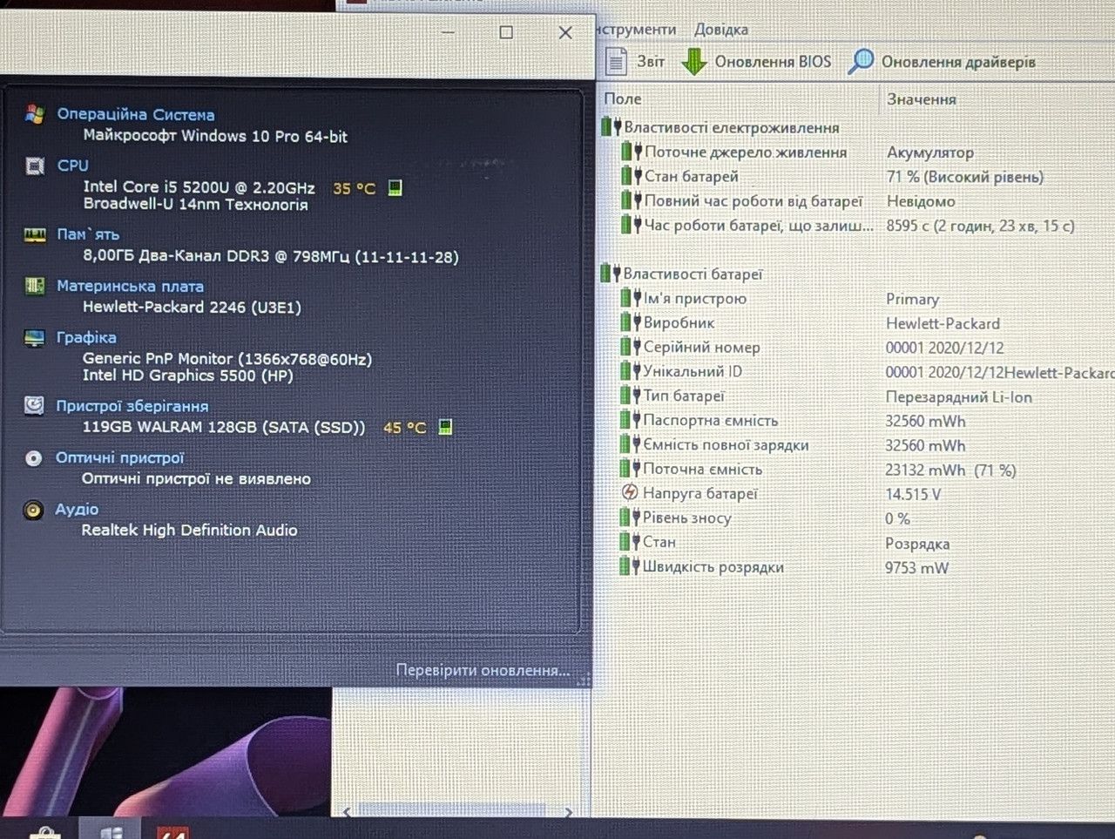Click the icon of Властивості електроживлення group
The height and width of the screenshot is (839, 1115).
(x=611, y=127)
